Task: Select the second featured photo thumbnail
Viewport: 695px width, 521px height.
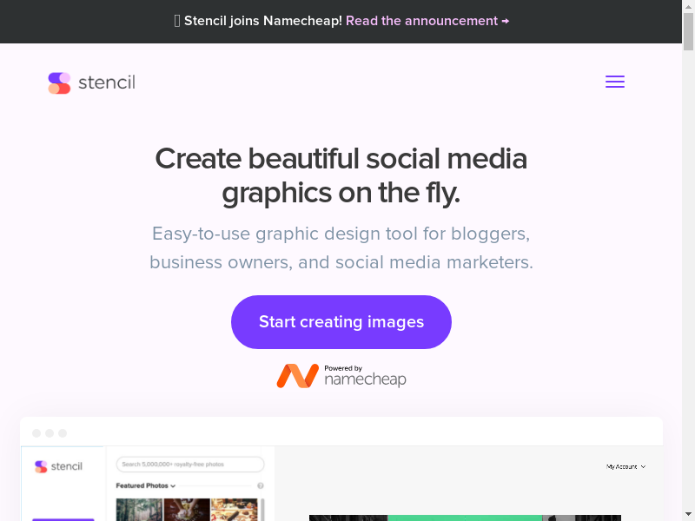Action: click(x=187, y=509)
